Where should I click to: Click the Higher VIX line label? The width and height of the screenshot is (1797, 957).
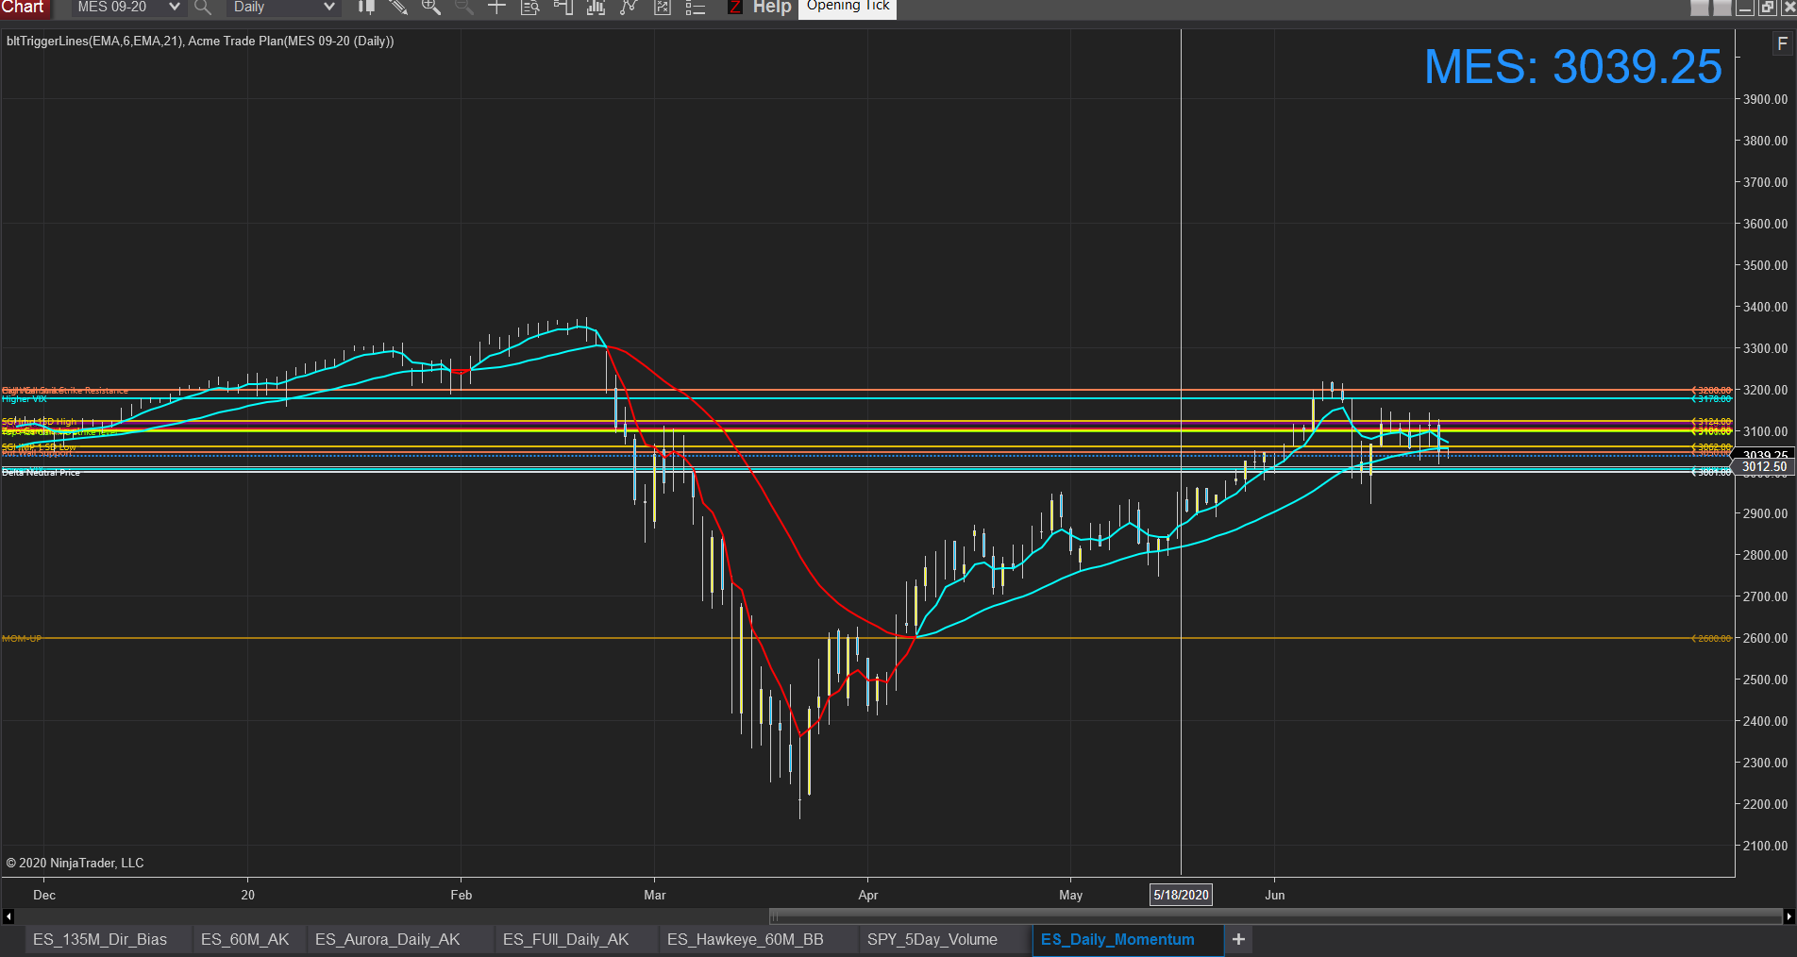(25, 399)
